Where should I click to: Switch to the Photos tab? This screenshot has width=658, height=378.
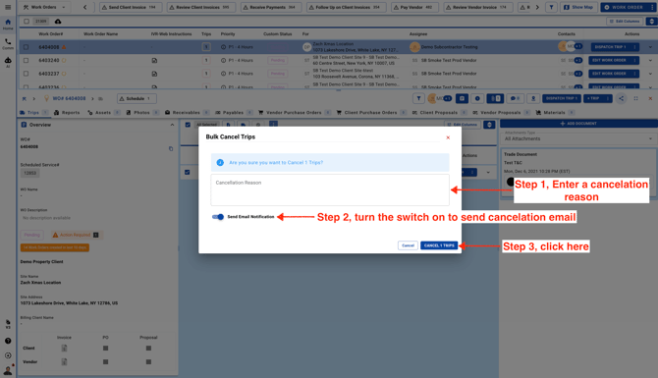click(x=142, y=113)
